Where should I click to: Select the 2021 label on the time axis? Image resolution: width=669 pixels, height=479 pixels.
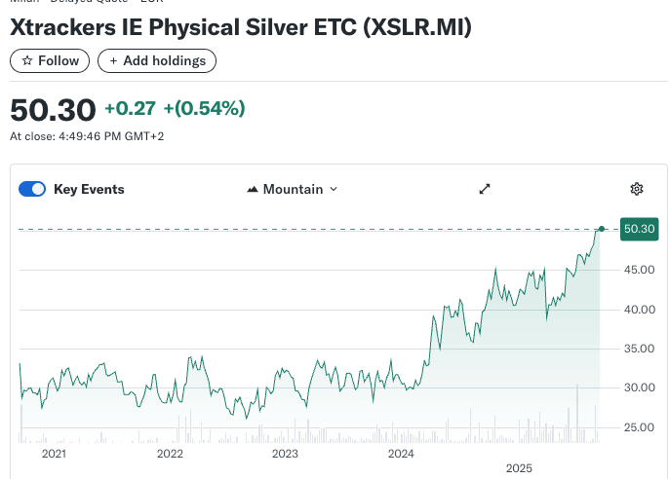(54, 453)
